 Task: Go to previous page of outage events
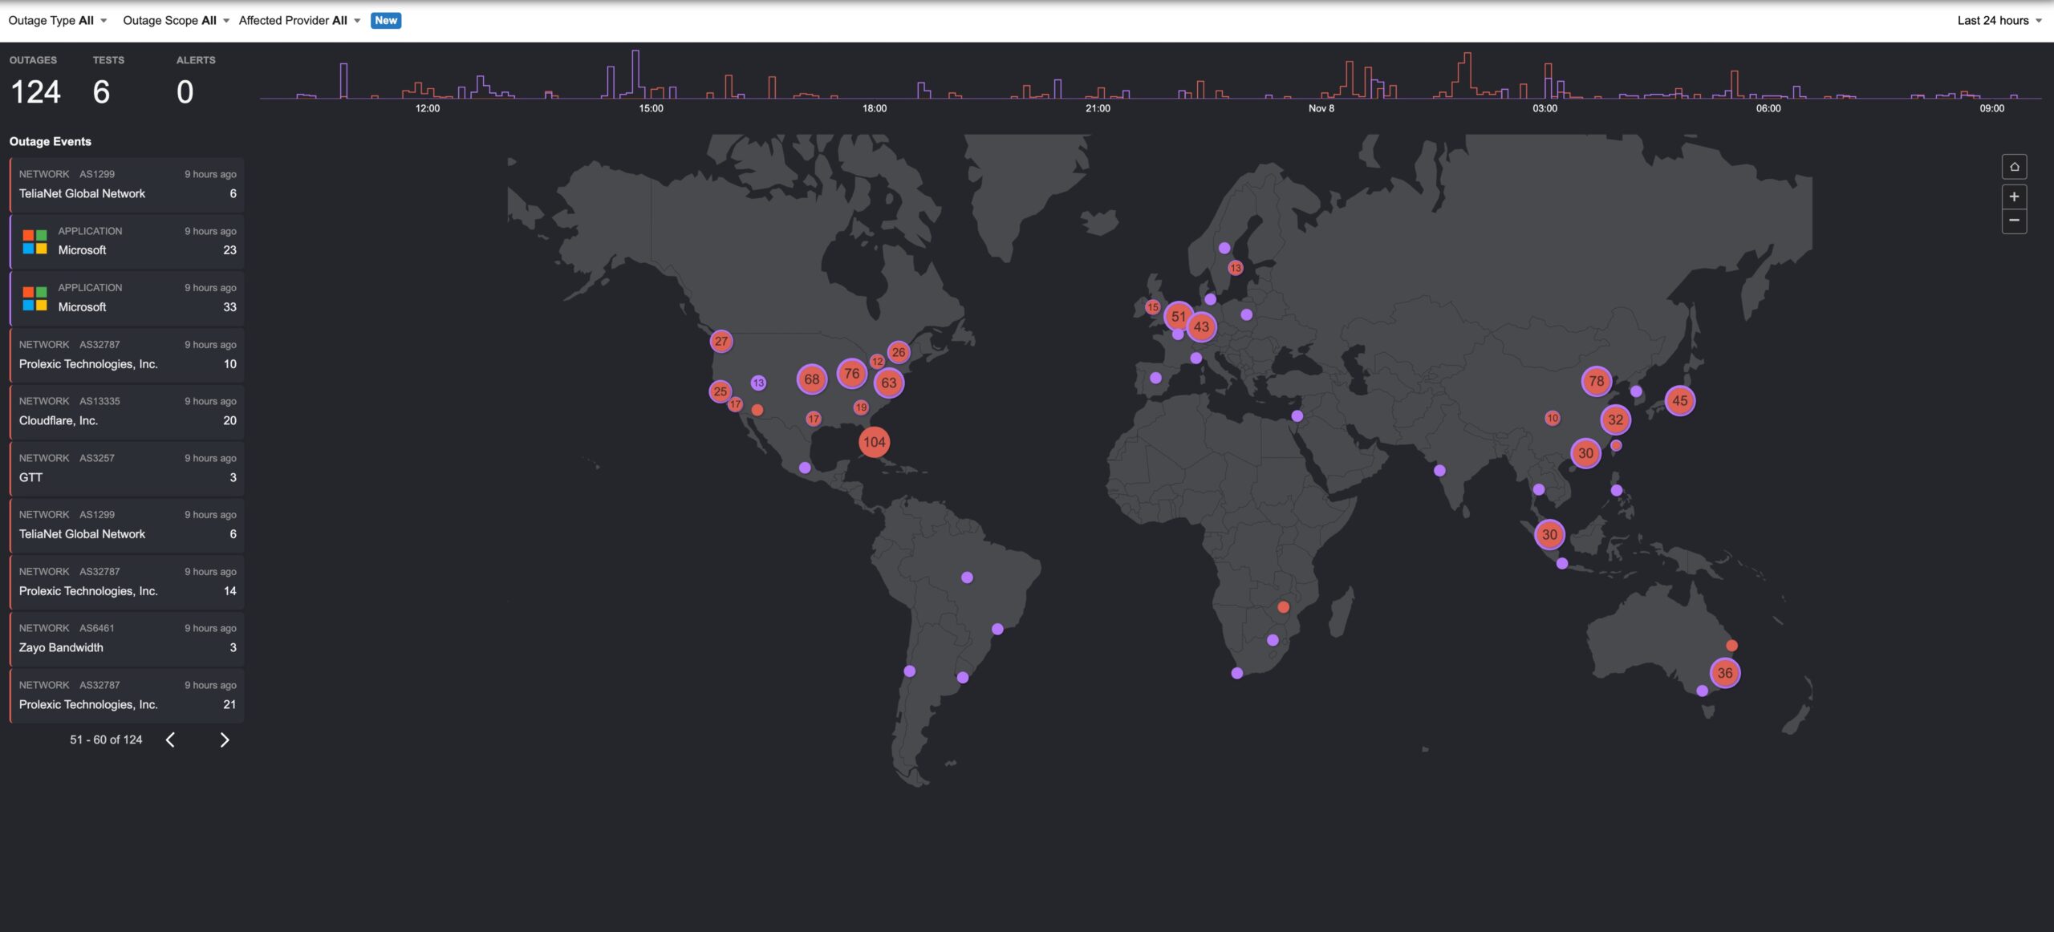[x=170, y=740]
